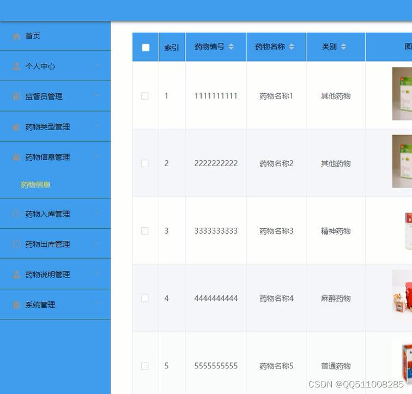
Task: Click the cell 4444444444
Action: coord(216,299)
